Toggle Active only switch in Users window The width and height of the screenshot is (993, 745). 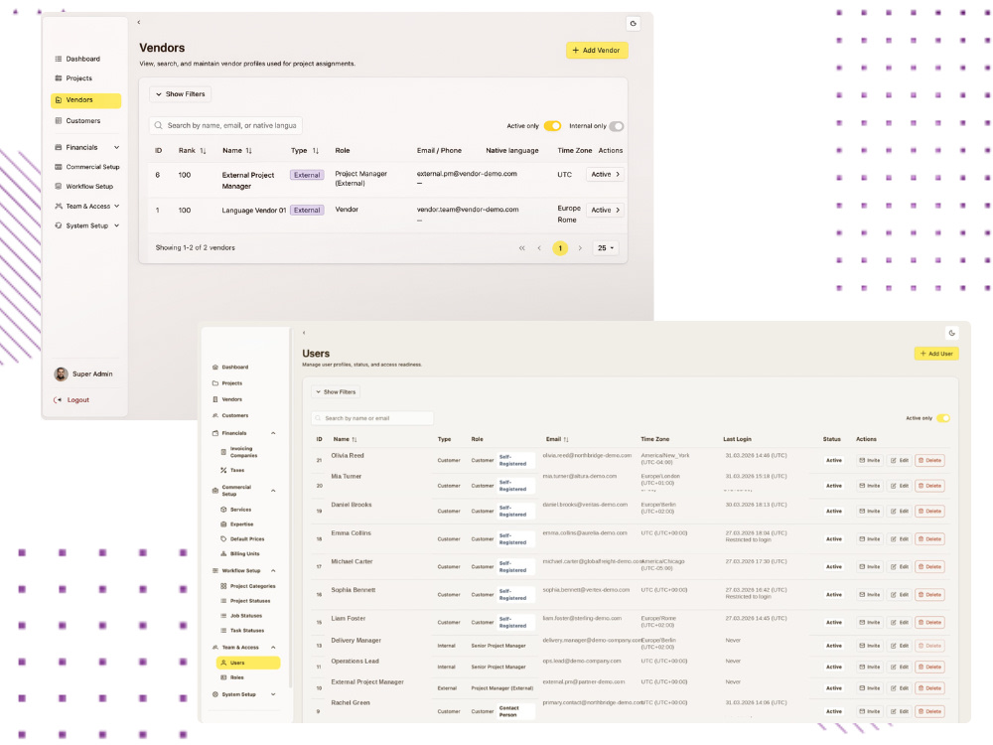coord(943,418)
